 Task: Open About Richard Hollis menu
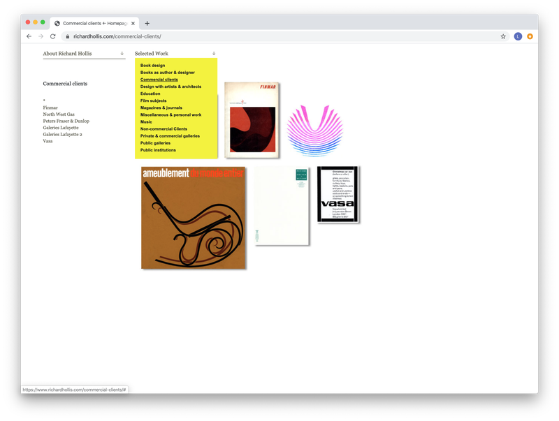pos(67,54)
